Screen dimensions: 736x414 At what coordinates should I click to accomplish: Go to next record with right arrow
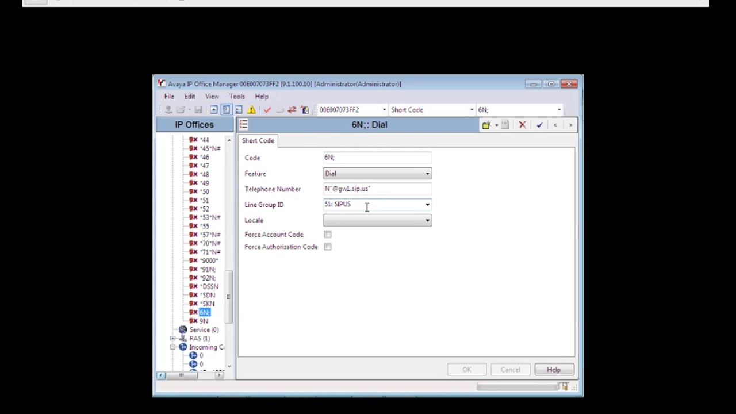tap(570, 125)
